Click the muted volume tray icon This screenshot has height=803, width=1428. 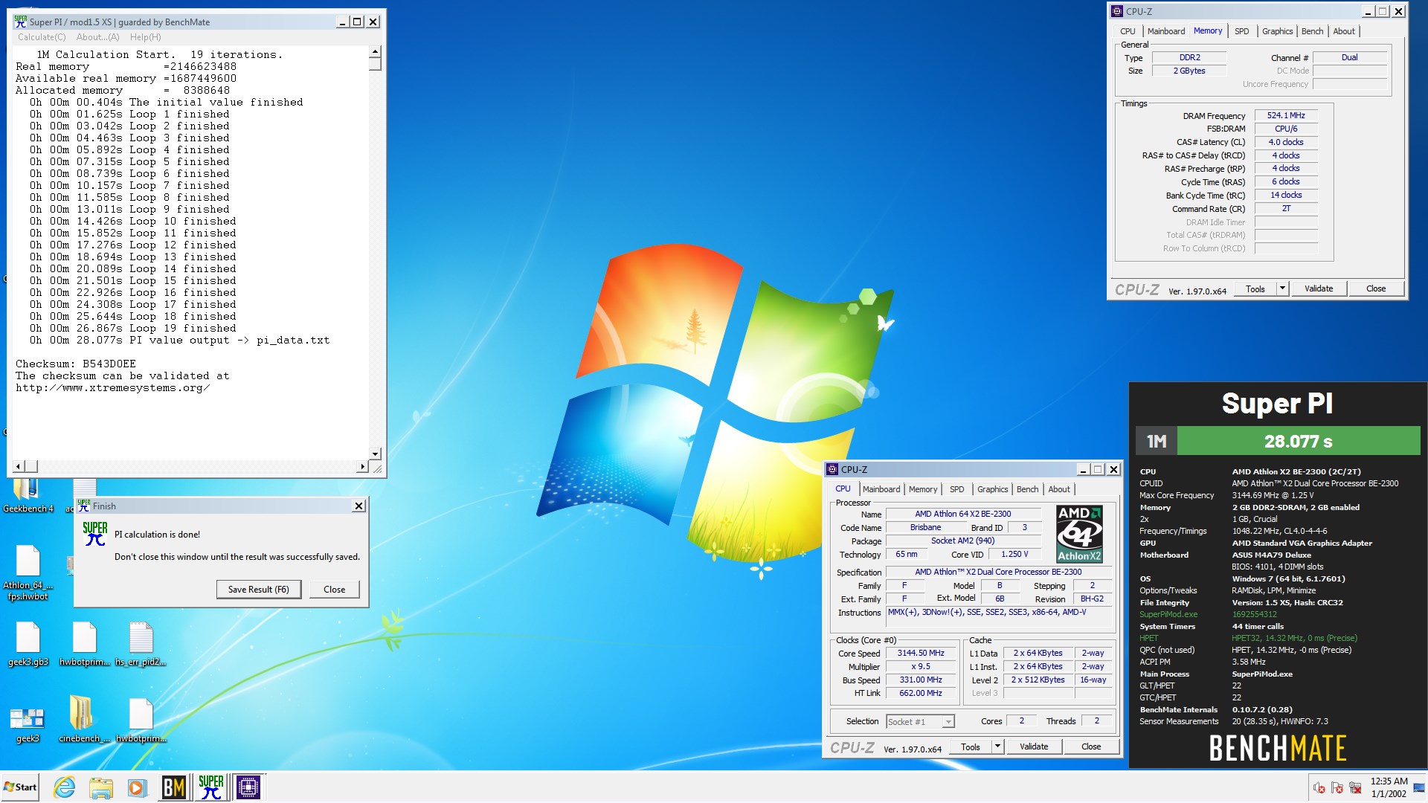point(1319,787)
